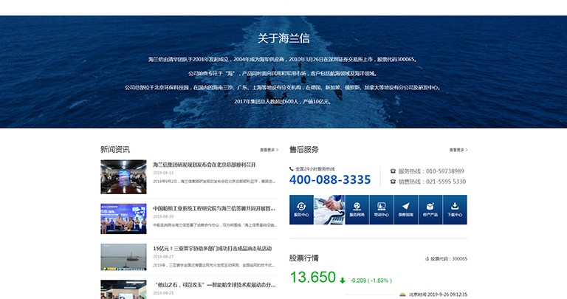Click the ship-at-sea news thumbnail
567x299 pixels.
point(123,257)
